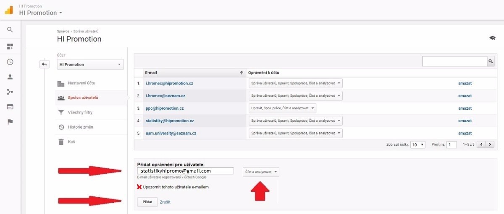Click the Koš trash can icon
The height and width of the screenshot is (214, 504).
(x=61, y=142)
